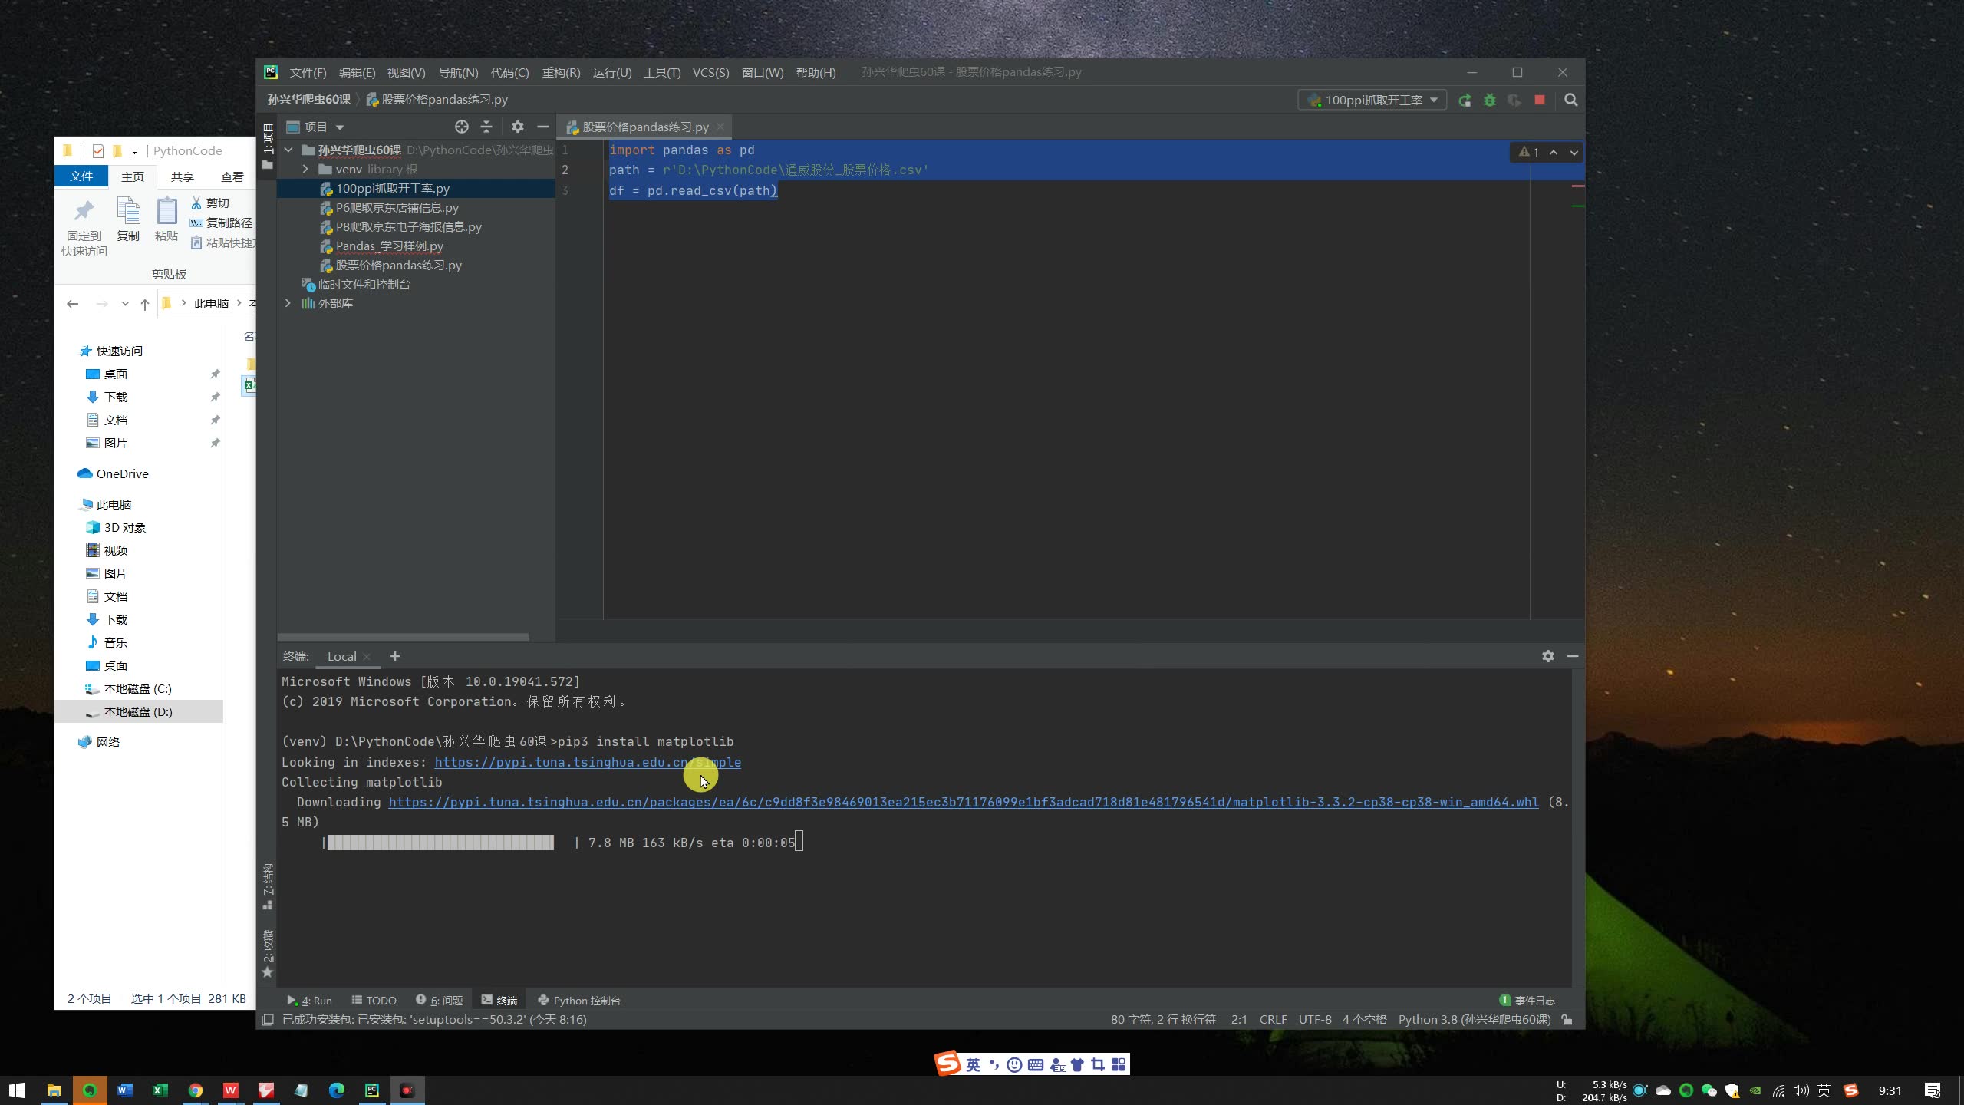1964x1105 pixels.
Task: Locate opened file with the target icon
Action: point(461,127)
